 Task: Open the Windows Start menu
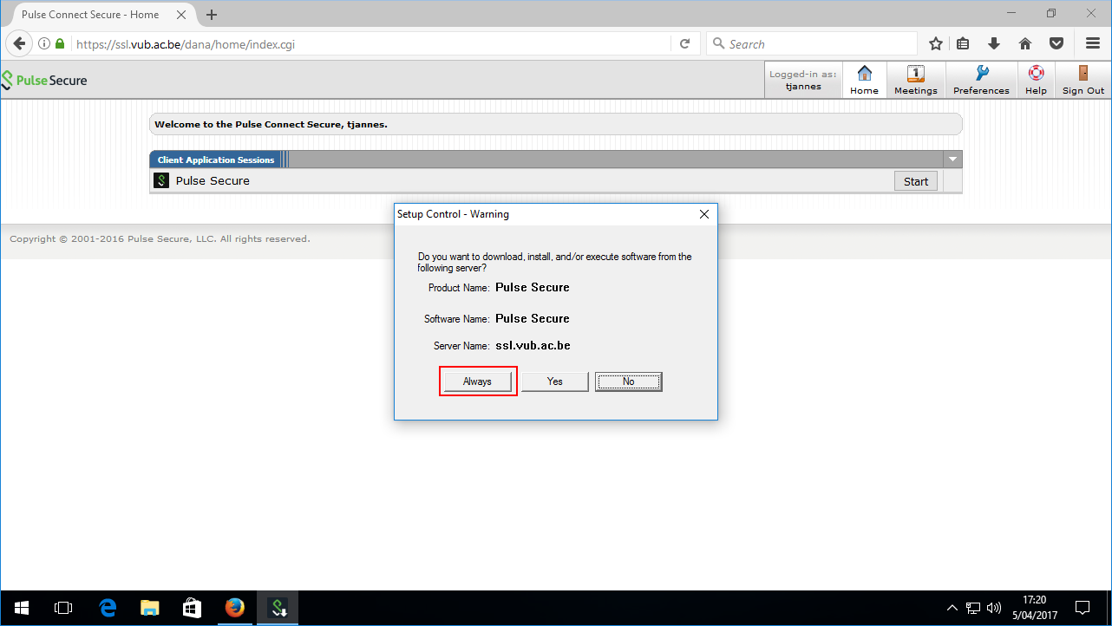coord(21,608)
